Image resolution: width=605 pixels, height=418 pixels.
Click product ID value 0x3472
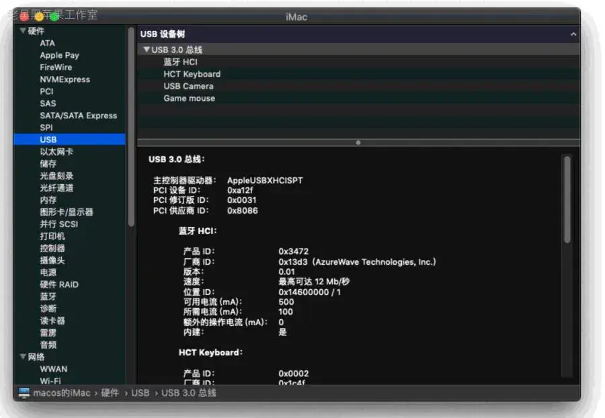click(x=294, y=251)
